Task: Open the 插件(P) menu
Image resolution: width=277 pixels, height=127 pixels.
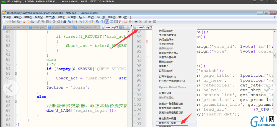Action: point(112,17)
